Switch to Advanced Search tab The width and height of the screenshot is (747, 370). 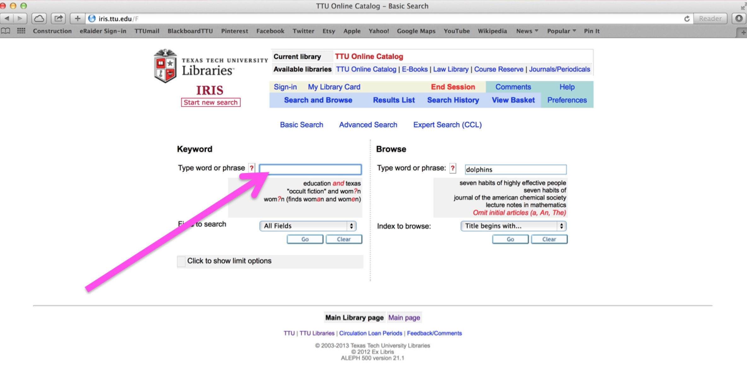pyautogui.click(x=368, y=125)
